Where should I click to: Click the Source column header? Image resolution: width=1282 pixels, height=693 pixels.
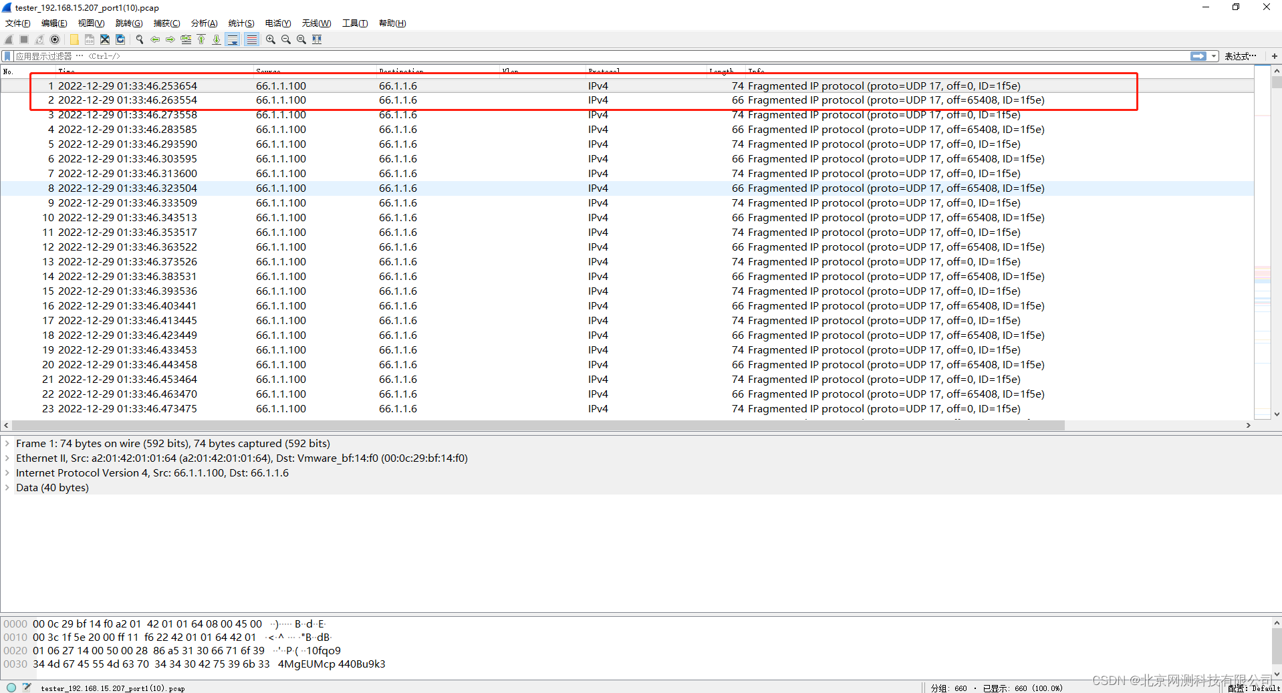(314, 72)
